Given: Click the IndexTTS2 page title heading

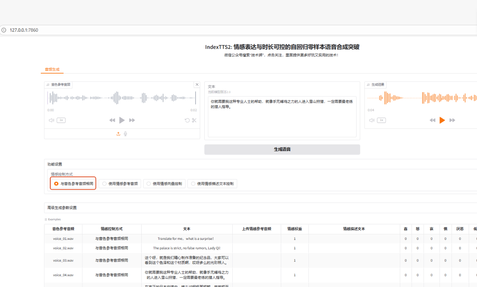Looking at the screenshot, I should point(282,47).
